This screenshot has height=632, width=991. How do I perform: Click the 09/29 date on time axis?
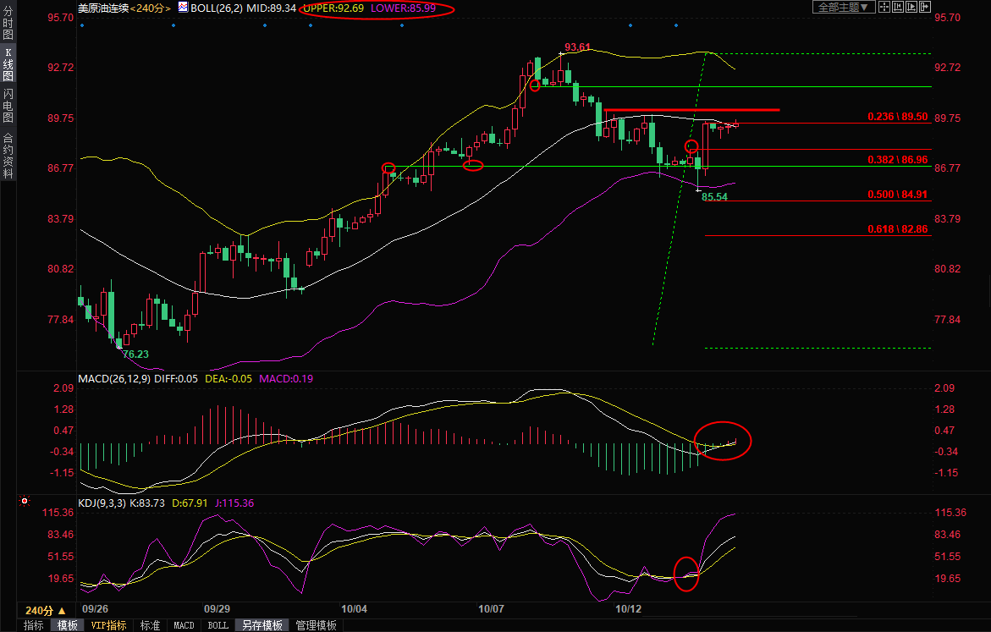click(217, 609)
